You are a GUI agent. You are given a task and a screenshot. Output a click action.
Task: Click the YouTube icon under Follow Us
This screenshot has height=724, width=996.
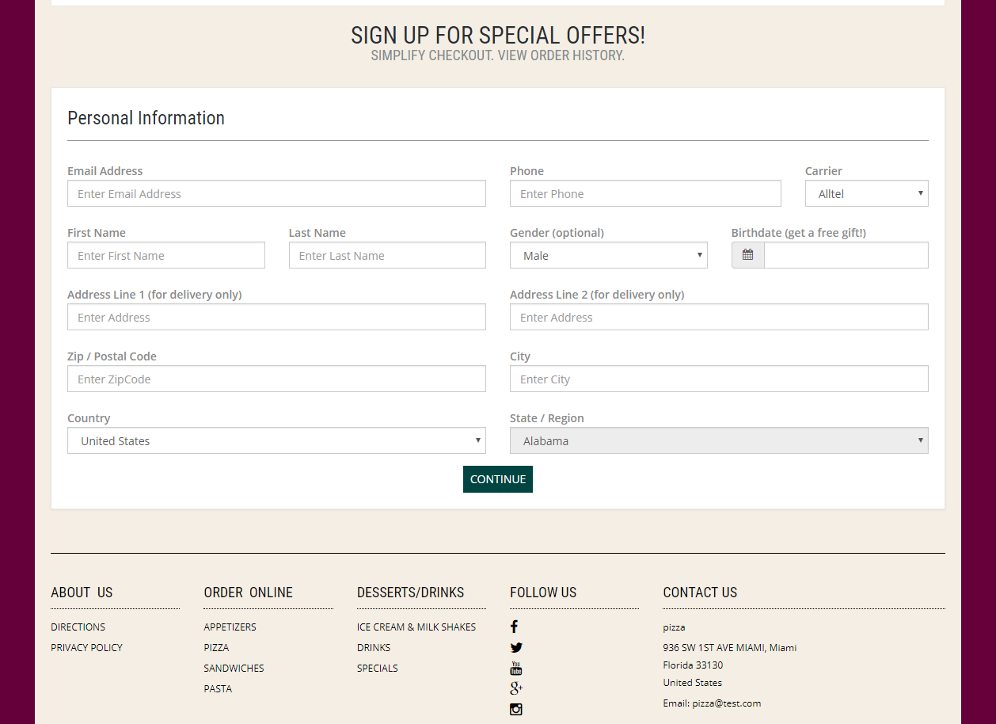pos(516,668)
